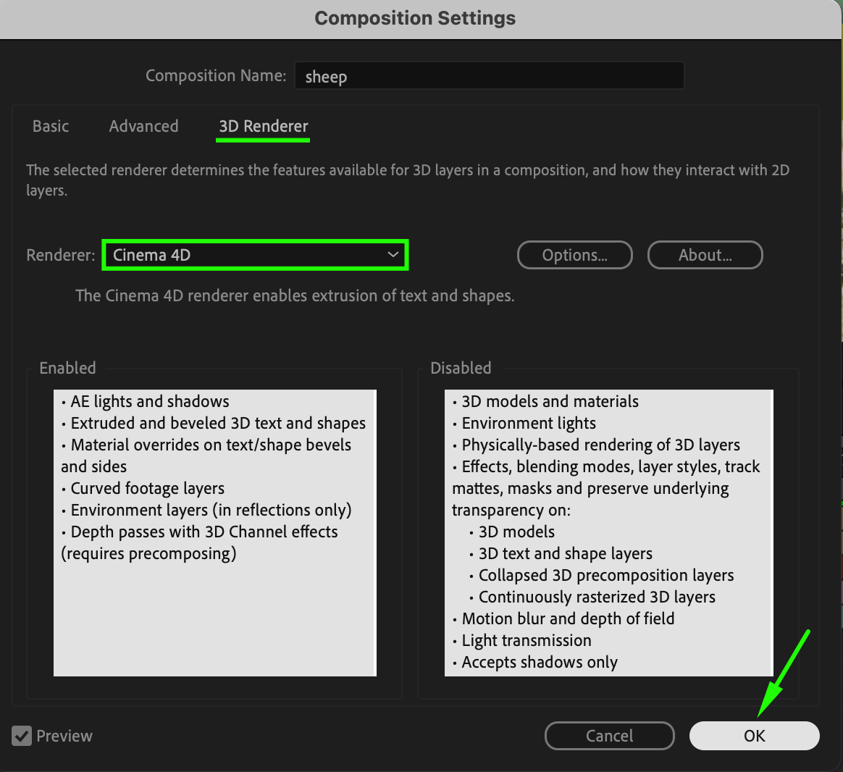843x772 pixels.
Task: Cancel the Composition Settings dialog
Action: tap(609, 736)
